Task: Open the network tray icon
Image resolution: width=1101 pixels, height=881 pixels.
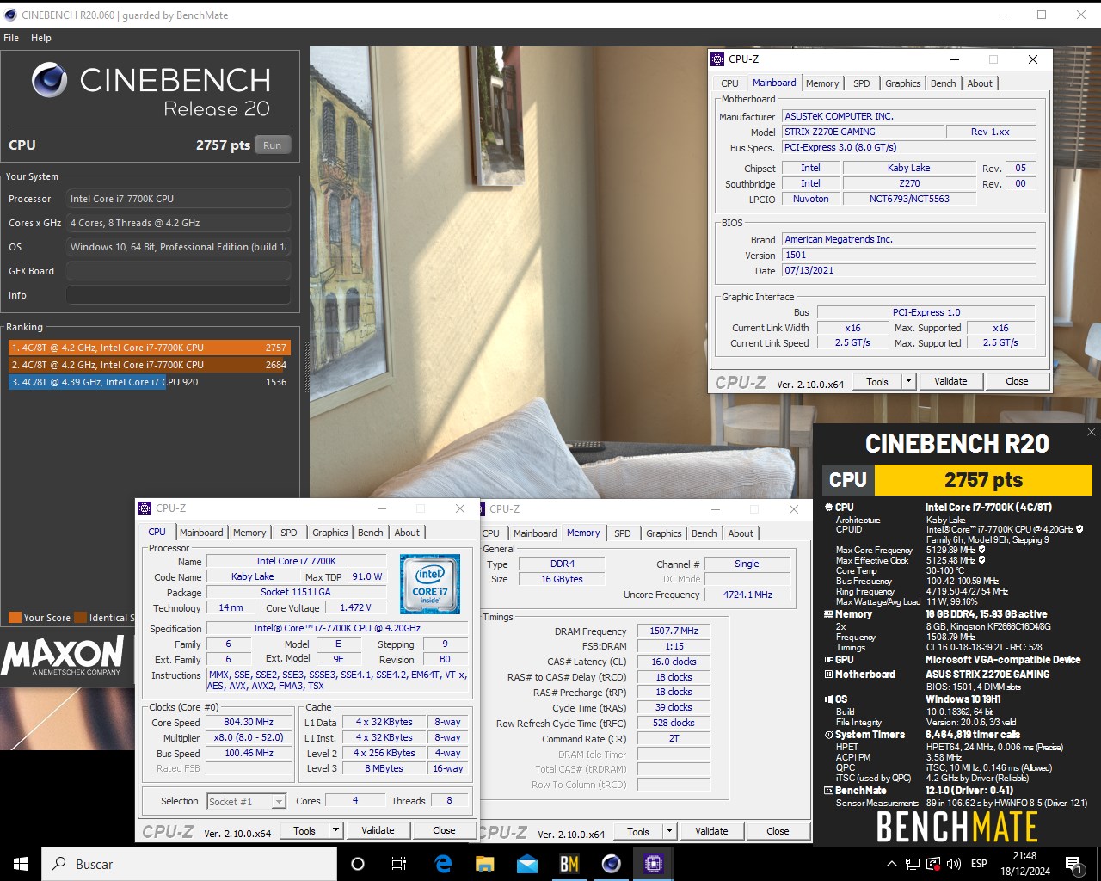Action: (913, 864)
